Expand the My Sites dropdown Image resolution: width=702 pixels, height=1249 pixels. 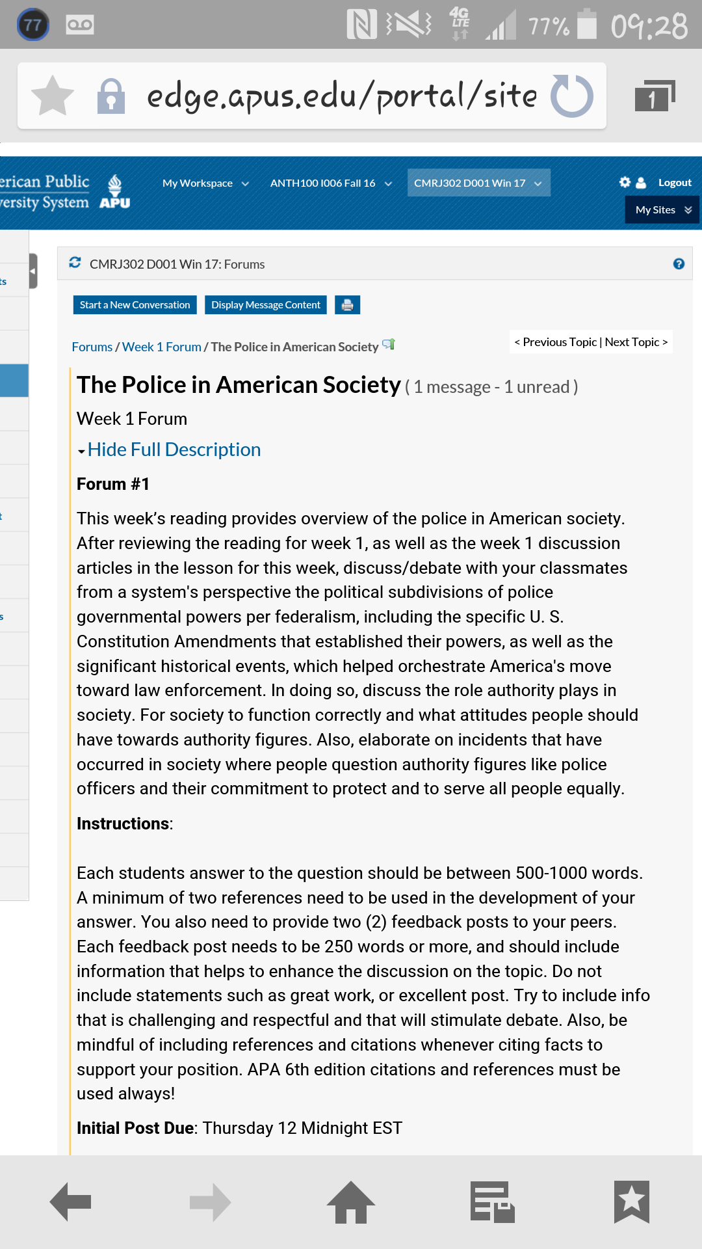tap(662, 209)
